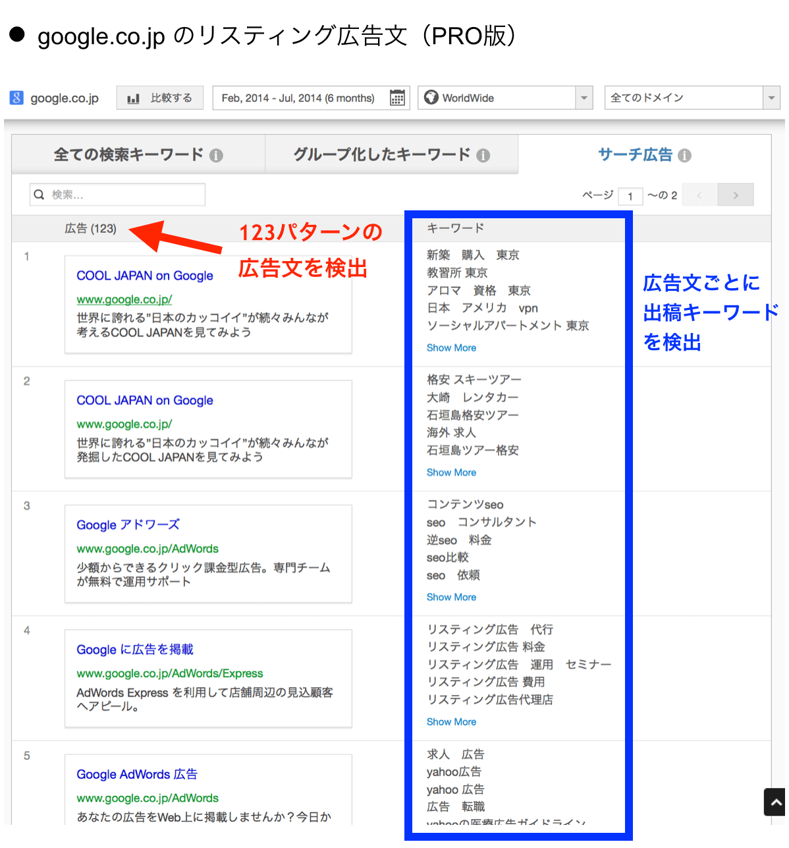This screenshot has height=848, width=789.
Task: Select the 全てのドメイン combo box
Action: point(692,98)
